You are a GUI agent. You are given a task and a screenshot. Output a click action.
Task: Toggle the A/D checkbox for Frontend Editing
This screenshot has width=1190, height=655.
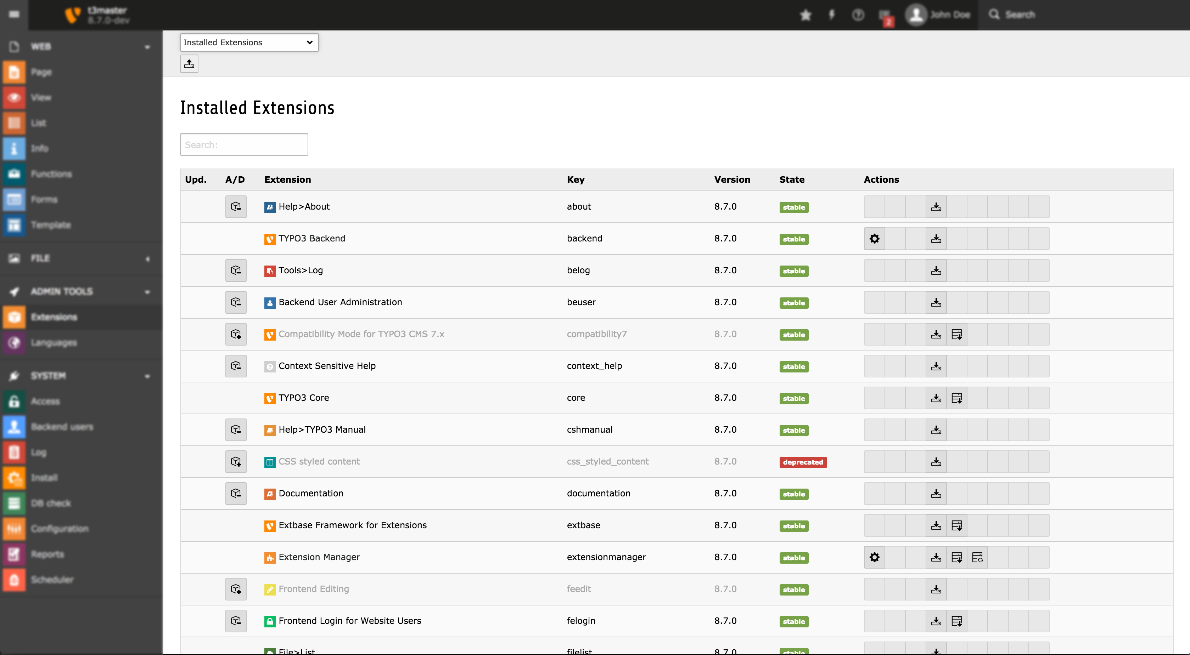[x=235, y=589]
